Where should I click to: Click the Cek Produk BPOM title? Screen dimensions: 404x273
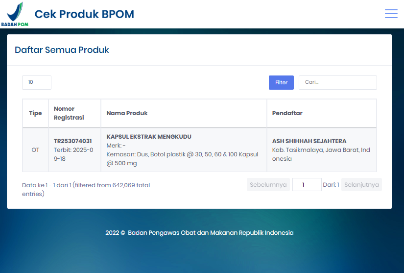click(84, 14)
